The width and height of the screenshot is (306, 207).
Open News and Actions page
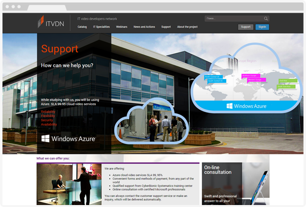click(x=144, y=27)
